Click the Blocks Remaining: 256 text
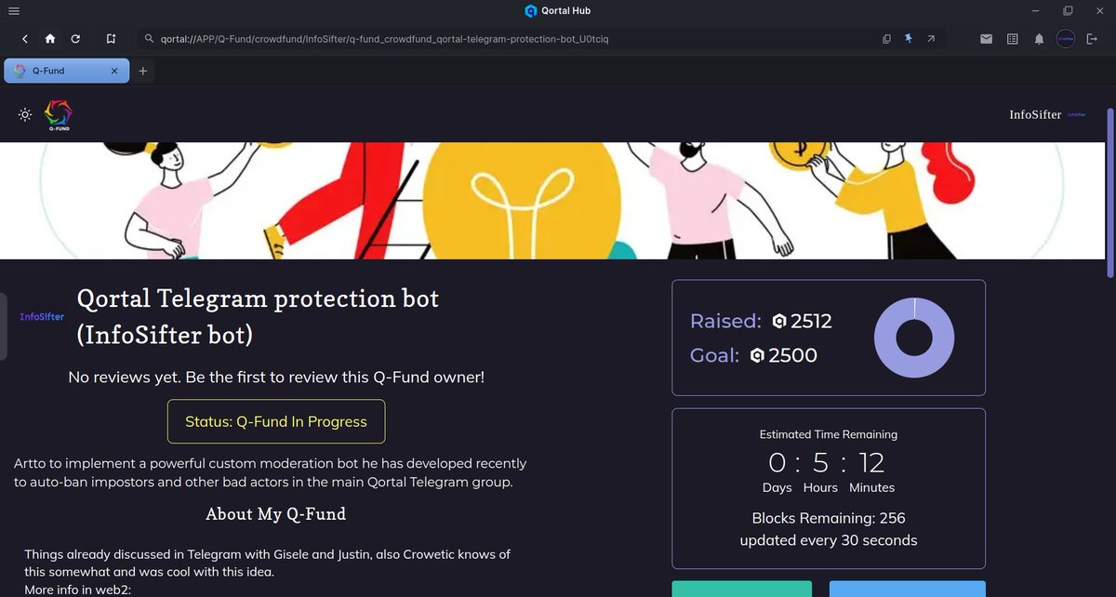The image size is (1116, 597). tap(829, 518)
